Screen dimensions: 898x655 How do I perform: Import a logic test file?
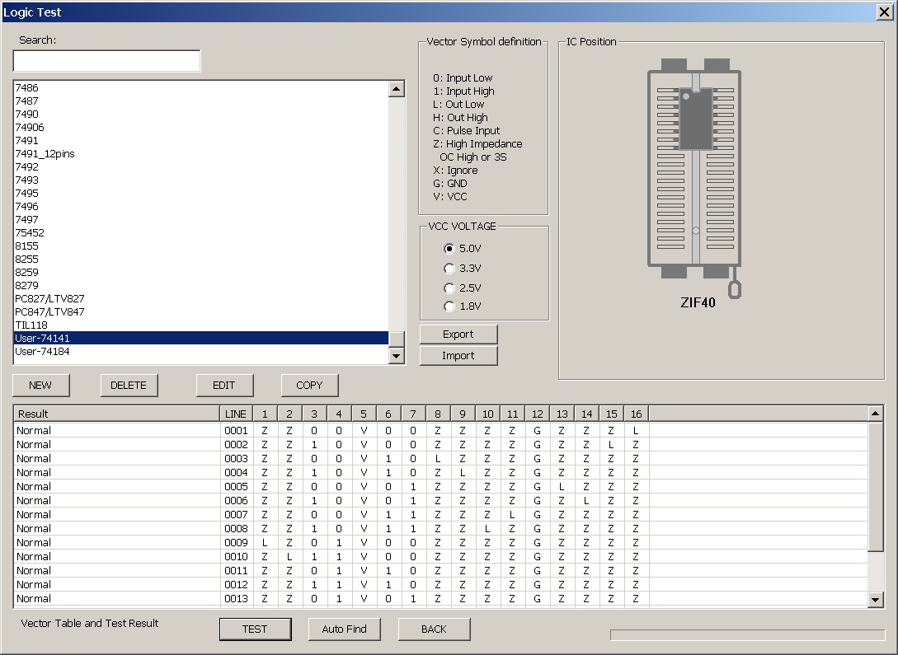tap(458, 356)
